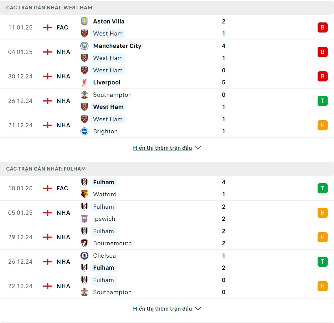The image size is (334, 323).
Task: Click the Bournemouth club crest
Action: pyautogui.click(x=84, y=243)
